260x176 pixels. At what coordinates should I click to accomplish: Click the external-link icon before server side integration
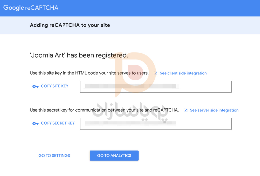point(186,110)
